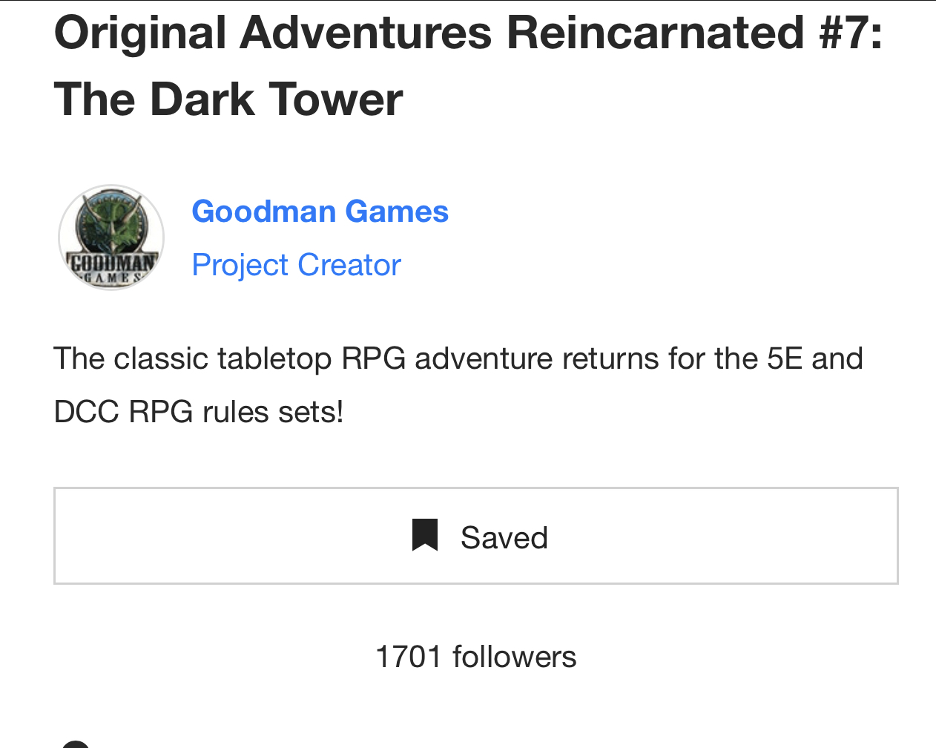The height and width of the screenshot is (748, 936).
Task: Click the word Reincarnated in the heading
Action: pyautogui.click(x=655, y=33)
